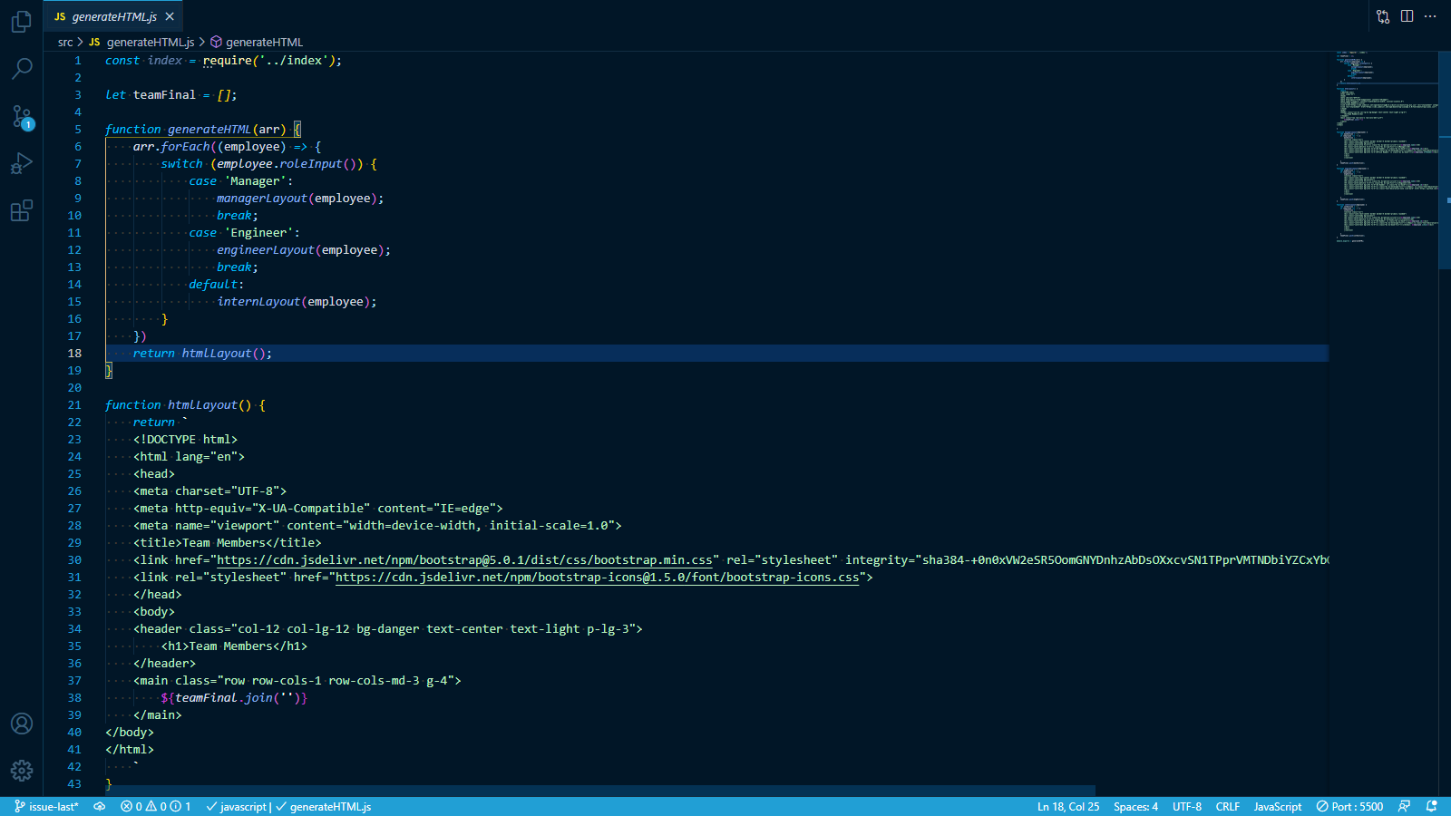1451x816 pixels.
Task: Click the Live Share icon in the status bar
Action: click(x=1404, y=806)
